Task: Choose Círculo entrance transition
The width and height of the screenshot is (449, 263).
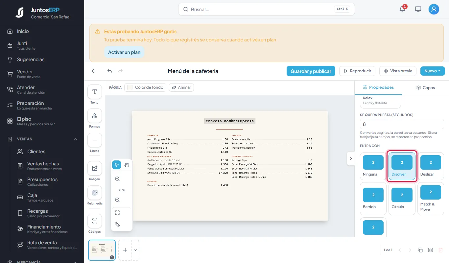Action: click(x=402, y=199)
